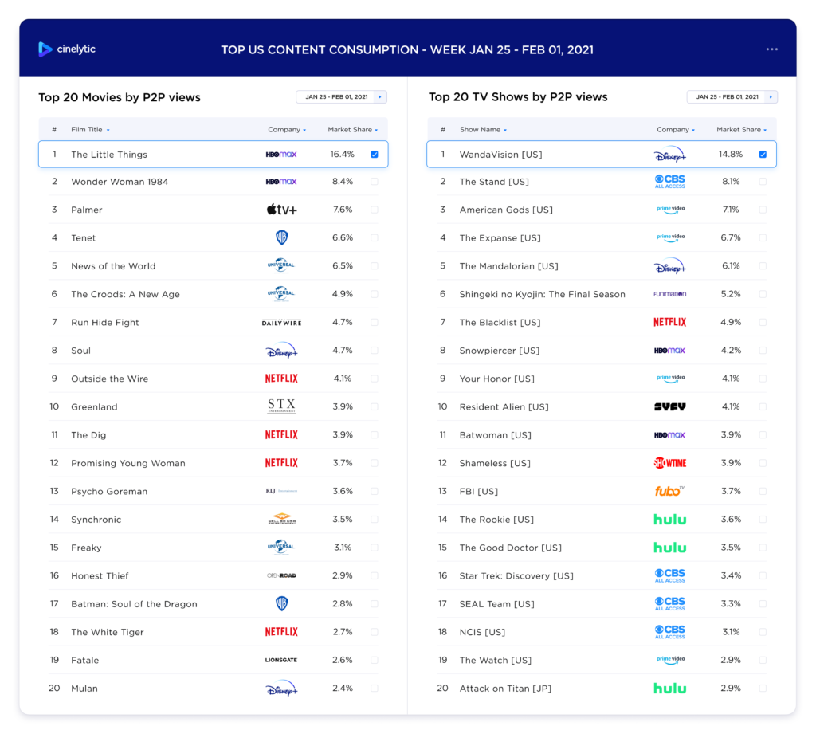Sort TV shows by Market Share column
816x734 pixels.
742,130
